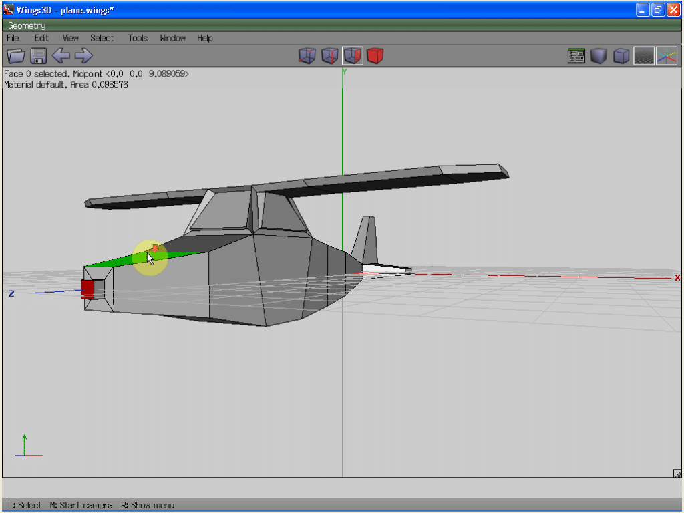Screen dimensions: 684x513
Task: Toggle axes display icon
Action: (x=667, y=56)
